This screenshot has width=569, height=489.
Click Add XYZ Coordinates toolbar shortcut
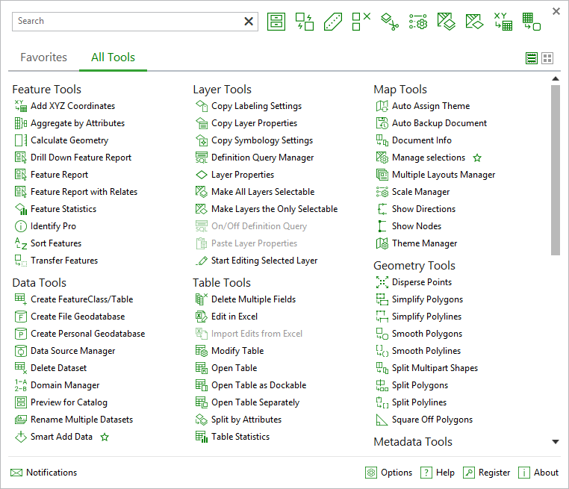point(503,22)
